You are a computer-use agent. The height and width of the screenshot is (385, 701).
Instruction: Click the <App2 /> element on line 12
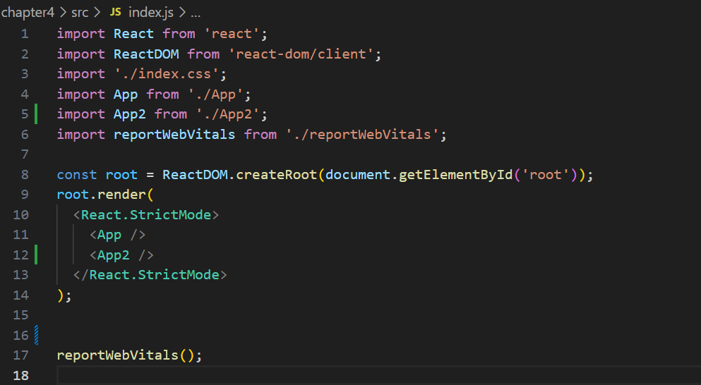[x=121, y=255]
